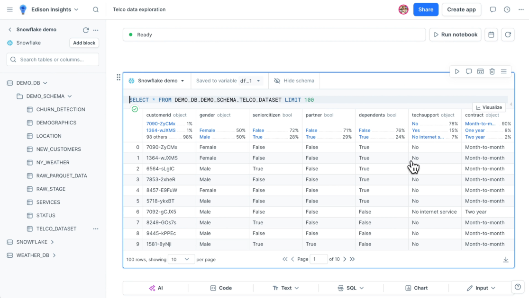Open the hamburger menu in top bar
This screenshot has width=529, height=298.
10,9
